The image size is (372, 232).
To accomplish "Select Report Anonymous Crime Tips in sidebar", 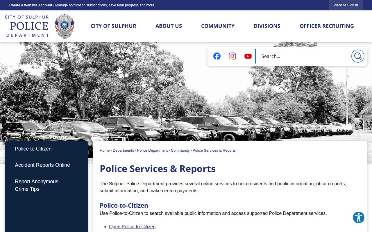I will click(x=37, y=185).
